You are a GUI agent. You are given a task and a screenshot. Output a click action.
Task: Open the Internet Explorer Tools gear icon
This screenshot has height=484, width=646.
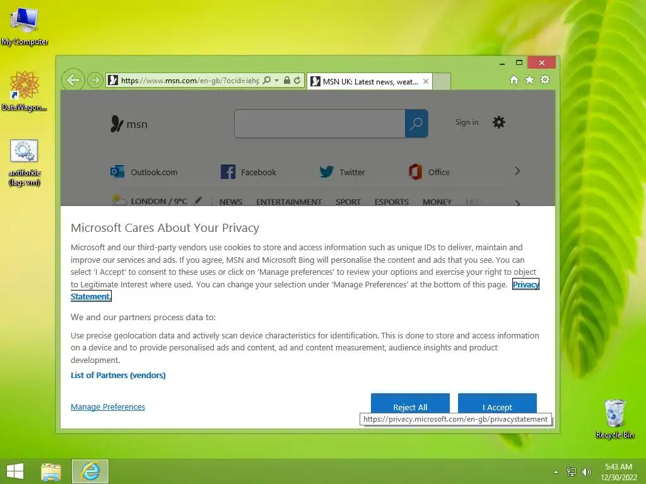(x=545, y=79)
